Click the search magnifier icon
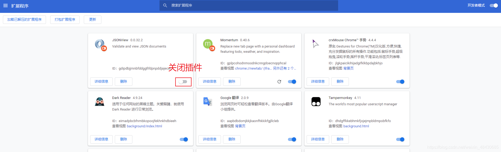The height and width of the screenshot is (152, 501). click(165, 6)
